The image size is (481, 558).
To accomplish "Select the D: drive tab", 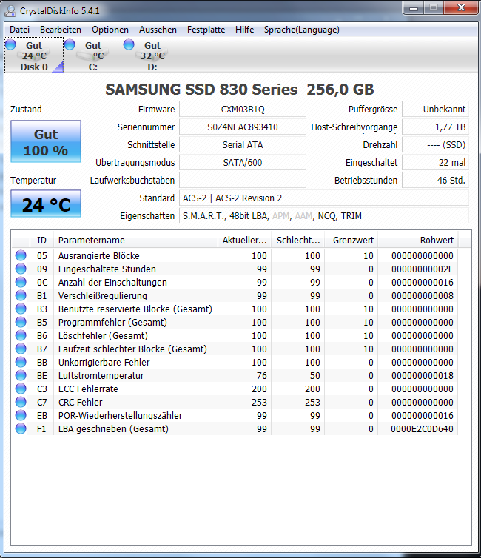I will 152,56.
